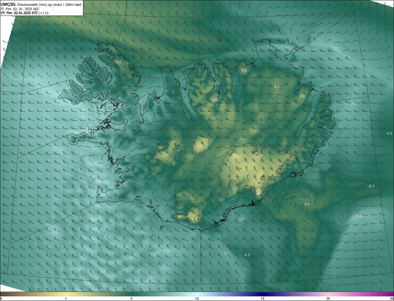
Task: Click the 4.4 value label on map
Action: coord(74,140)
